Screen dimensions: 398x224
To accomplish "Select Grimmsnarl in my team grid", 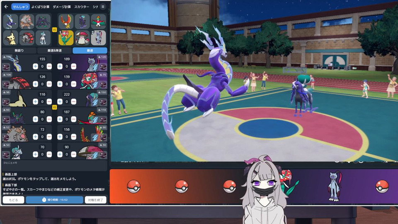I will (43, 22).
